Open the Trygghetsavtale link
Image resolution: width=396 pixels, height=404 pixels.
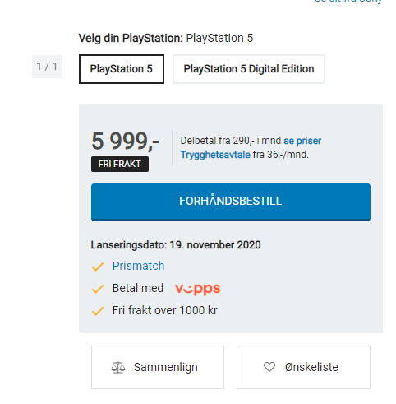point(215,155)
